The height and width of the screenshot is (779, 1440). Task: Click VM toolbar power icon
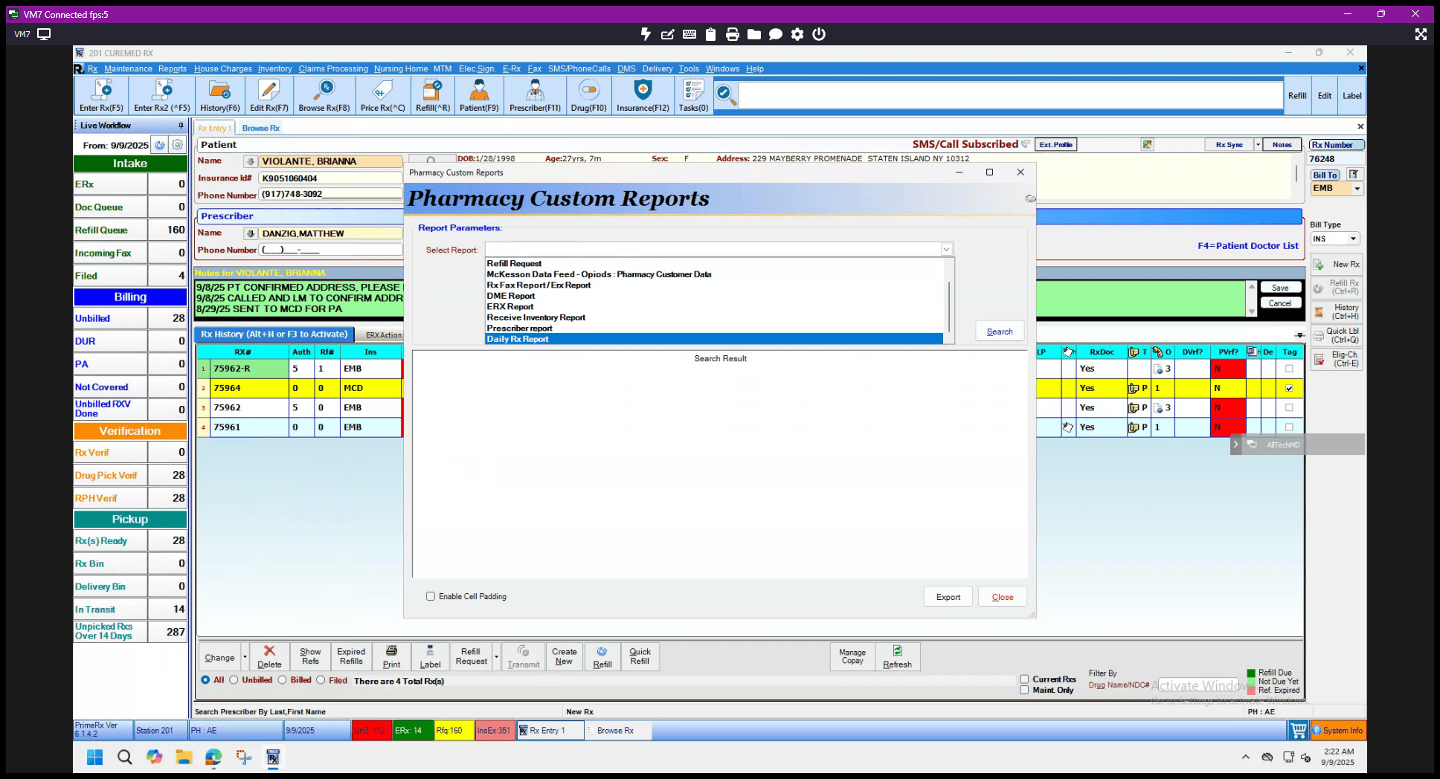pyautogui.click(x=819, y=34)
